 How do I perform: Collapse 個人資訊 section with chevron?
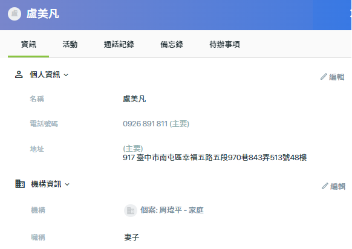(66, 75)
